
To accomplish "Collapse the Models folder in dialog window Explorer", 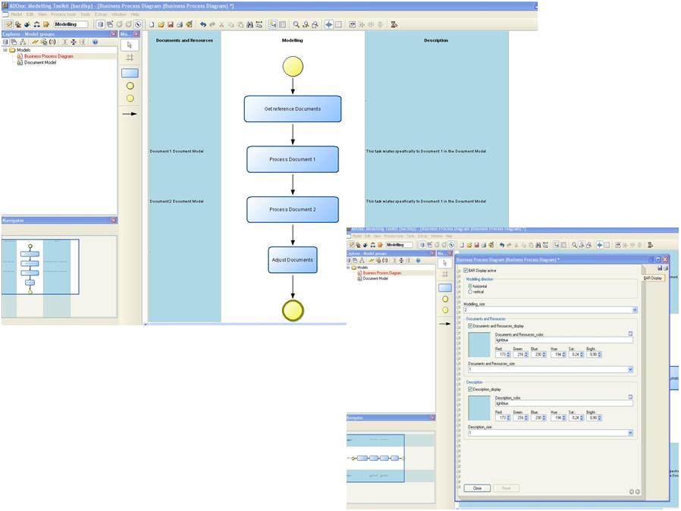I will tap(348, 268).
